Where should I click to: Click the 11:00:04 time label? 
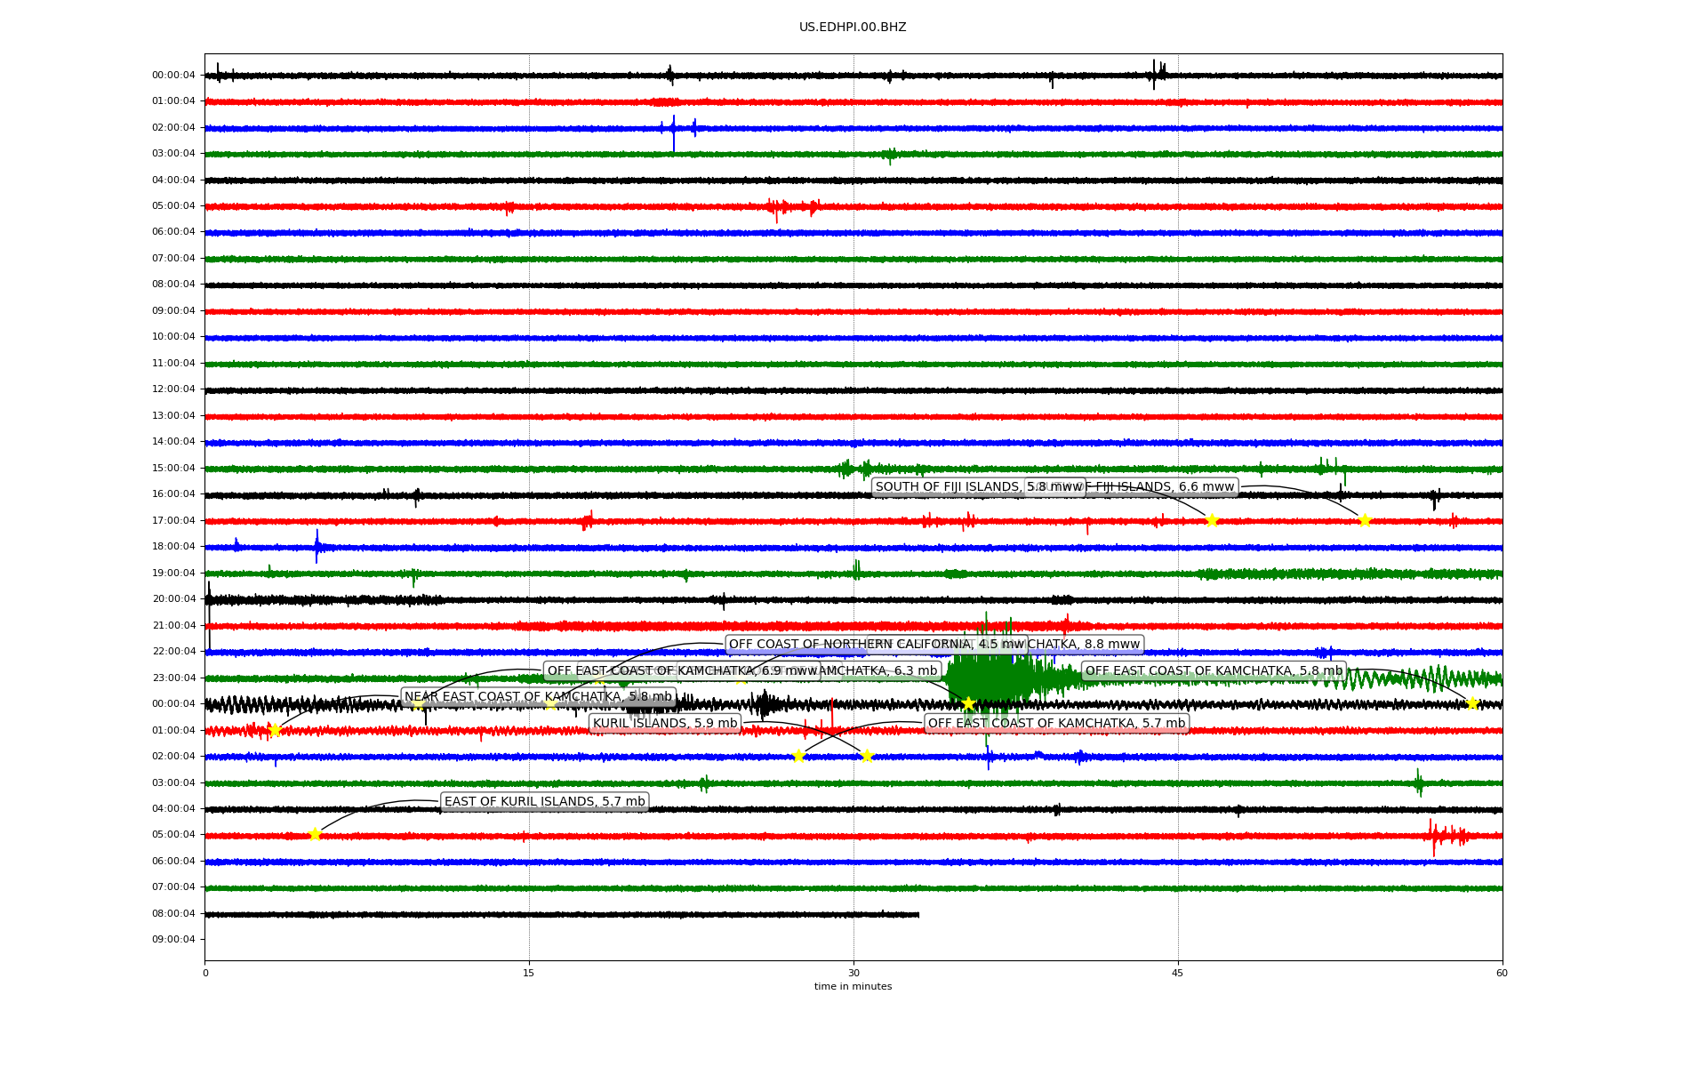coord(173,363)
